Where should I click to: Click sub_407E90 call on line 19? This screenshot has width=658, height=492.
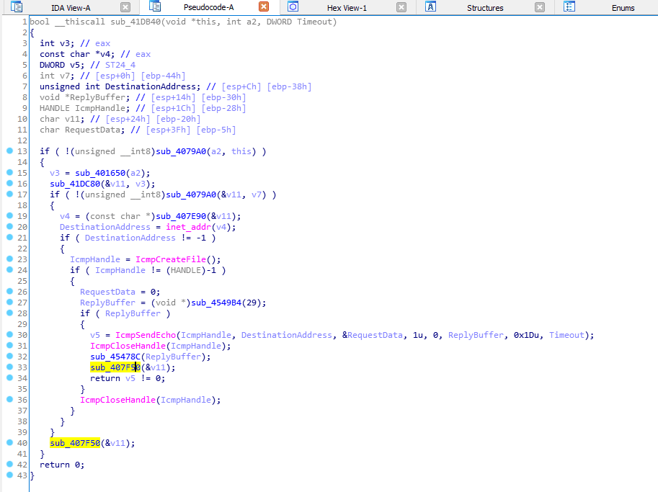(x=181, y=216)
